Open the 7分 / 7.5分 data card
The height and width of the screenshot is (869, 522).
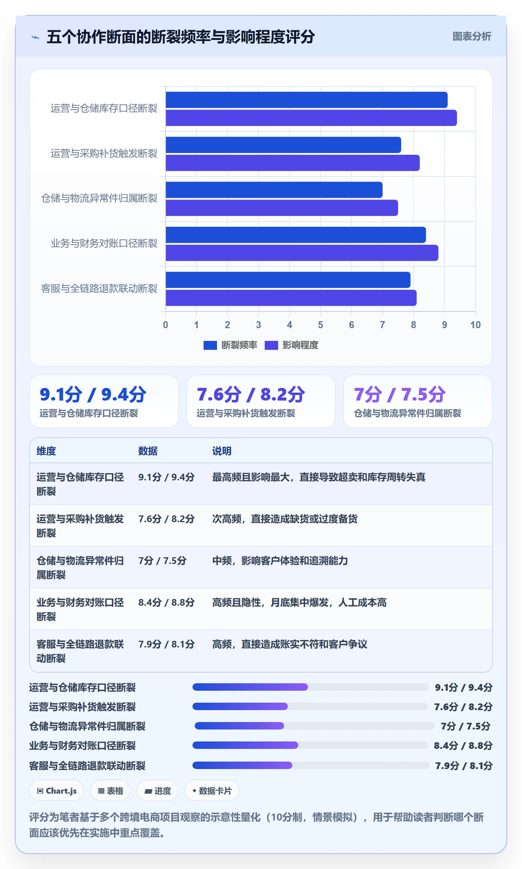(x=418, y=401)
